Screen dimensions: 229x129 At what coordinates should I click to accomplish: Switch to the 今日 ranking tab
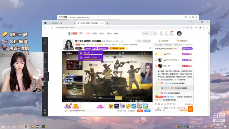(159, 45)
